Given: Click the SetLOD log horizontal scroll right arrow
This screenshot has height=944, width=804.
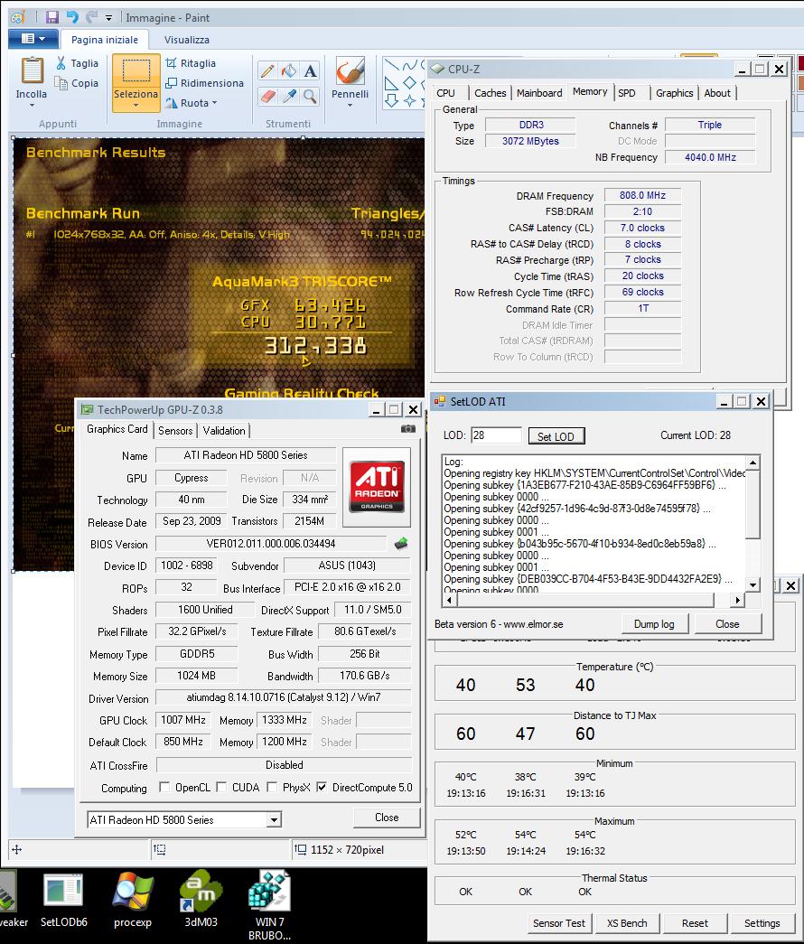Looking at the screenshot, I should point(738,600).
